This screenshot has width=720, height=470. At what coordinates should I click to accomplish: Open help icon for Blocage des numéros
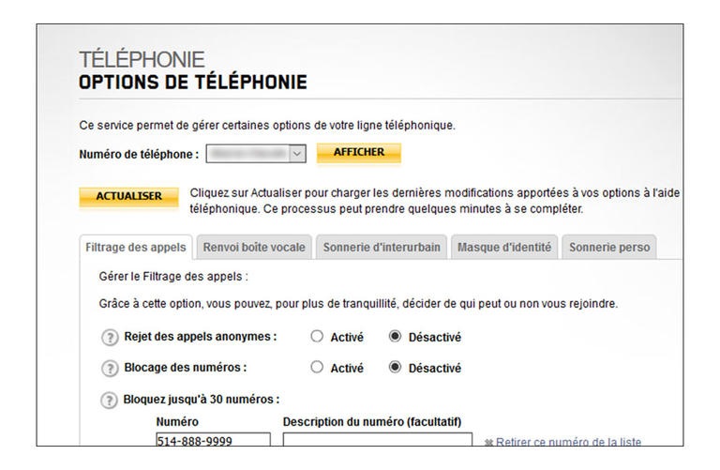click(x=109, y=368)
